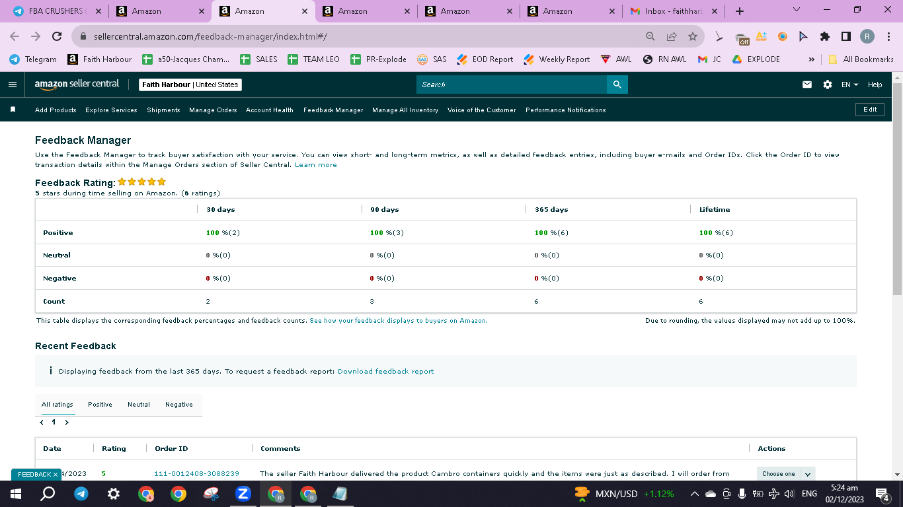Switch to the FBA CRUSHERS browser tab

[57, 11]
